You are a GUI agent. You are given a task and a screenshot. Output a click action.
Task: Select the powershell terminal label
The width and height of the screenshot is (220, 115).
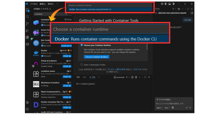(x=119, y=77)
